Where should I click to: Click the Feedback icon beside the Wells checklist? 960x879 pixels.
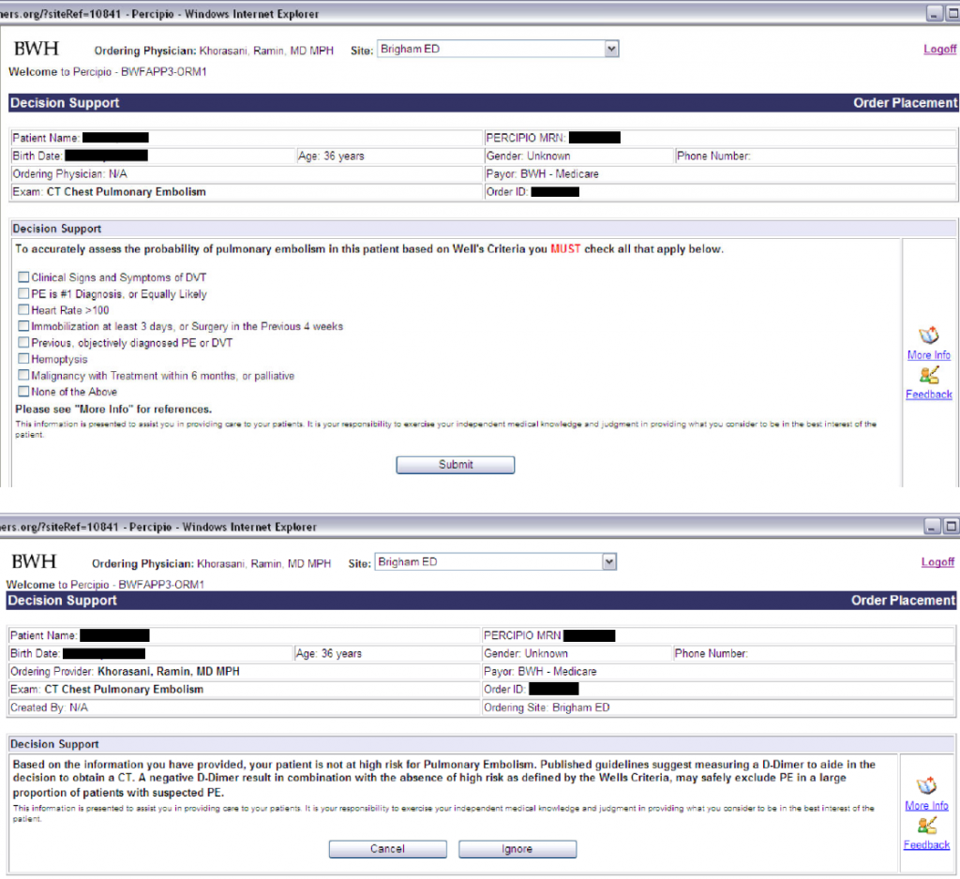tap(928, 375)
